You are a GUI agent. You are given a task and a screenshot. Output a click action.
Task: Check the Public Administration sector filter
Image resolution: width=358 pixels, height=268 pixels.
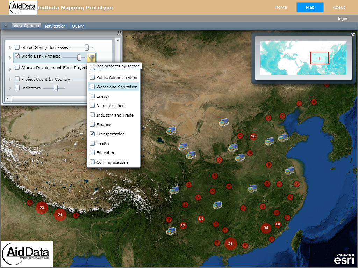[92, 77]
